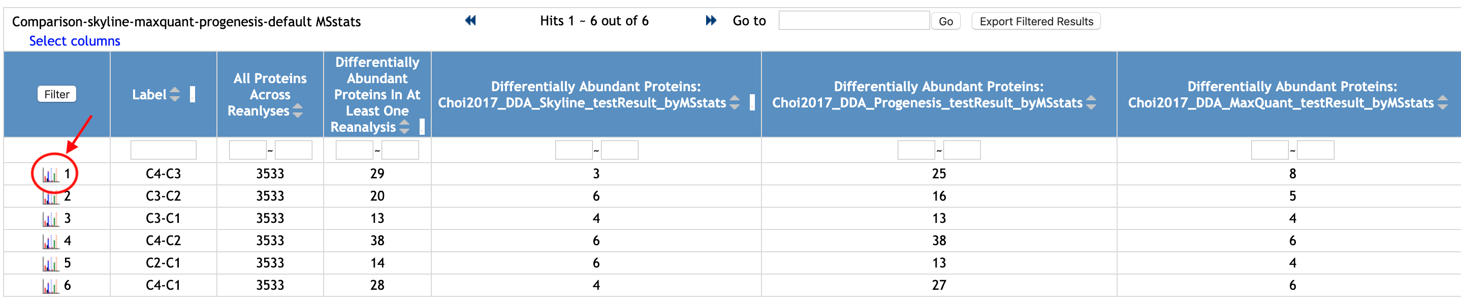Open bar chart icon for row 3

[x=50, y=219]
